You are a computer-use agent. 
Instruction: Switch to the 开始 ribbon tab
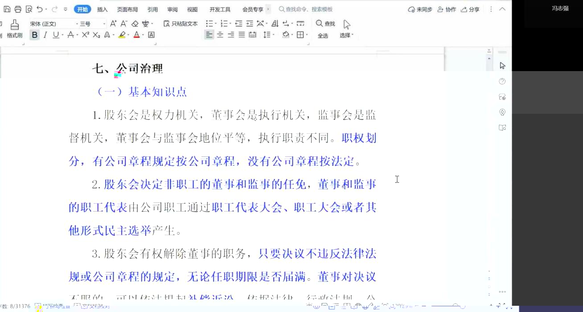pos(82,9)
